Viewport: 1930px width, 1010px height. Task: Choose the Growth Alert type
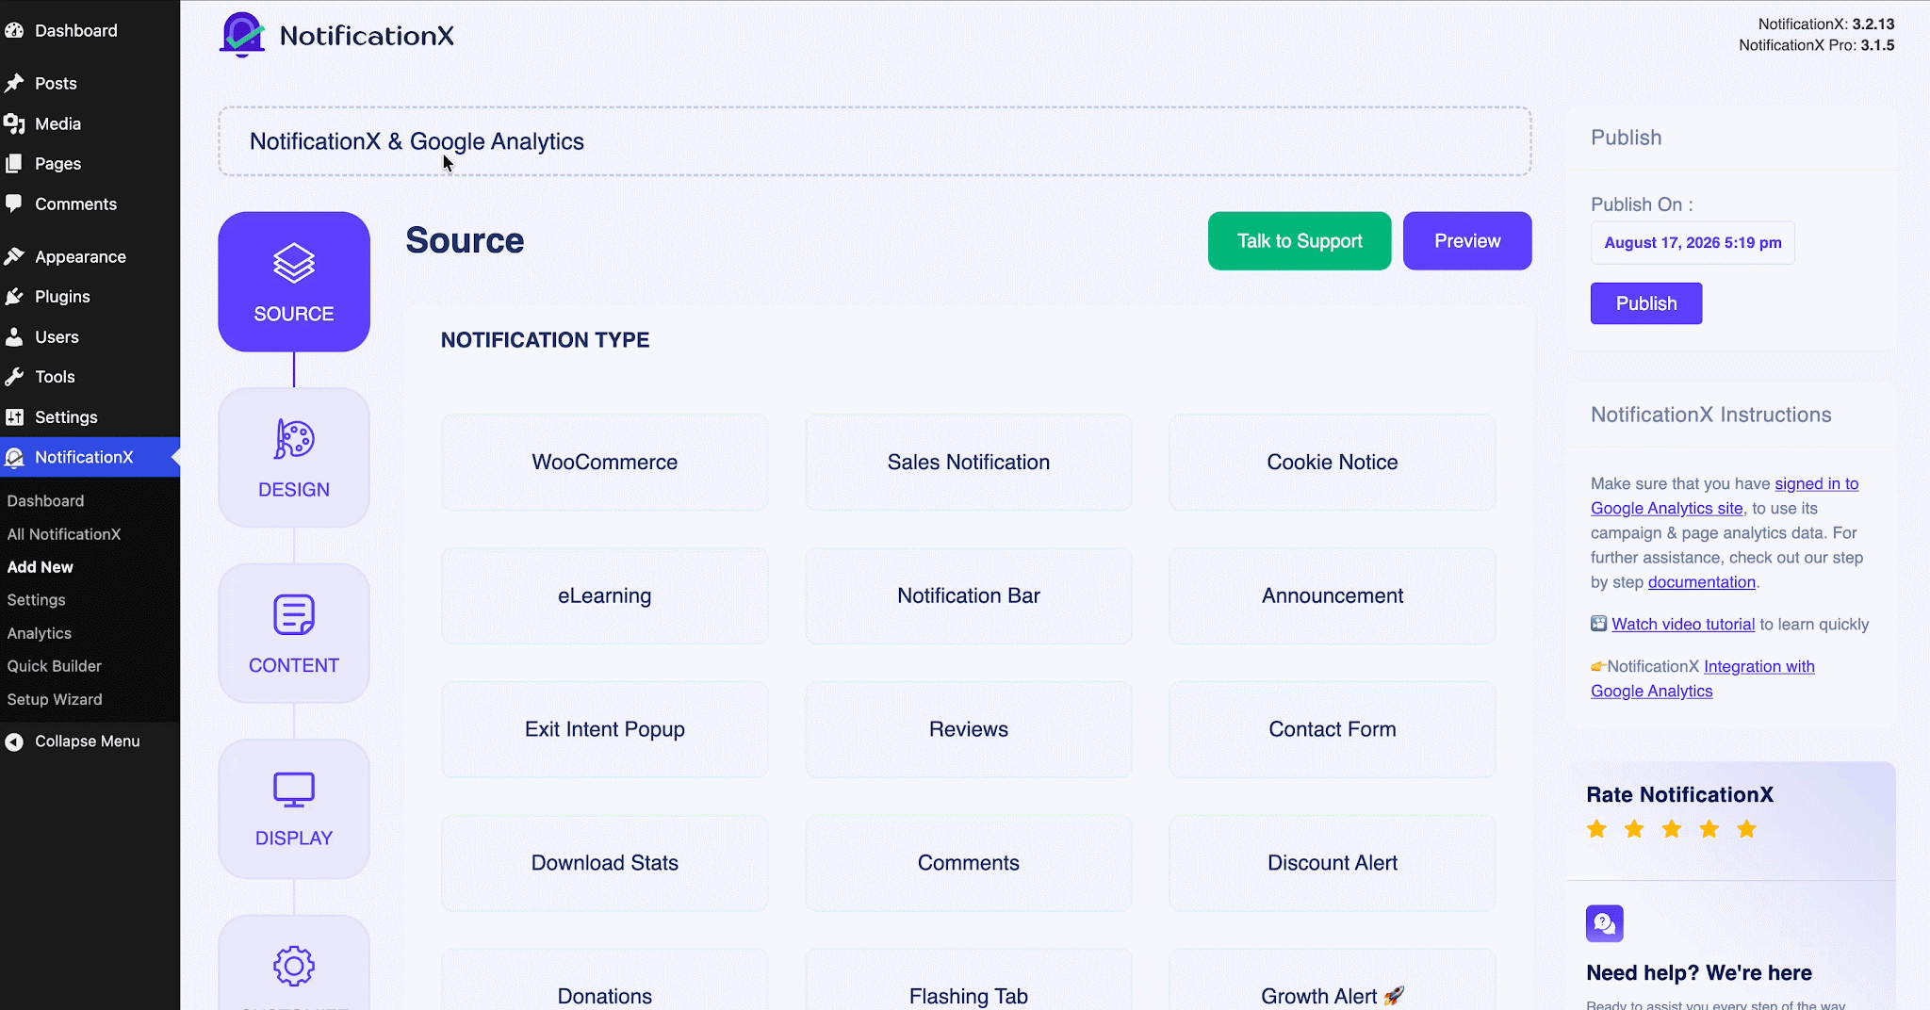(1333, 980)
